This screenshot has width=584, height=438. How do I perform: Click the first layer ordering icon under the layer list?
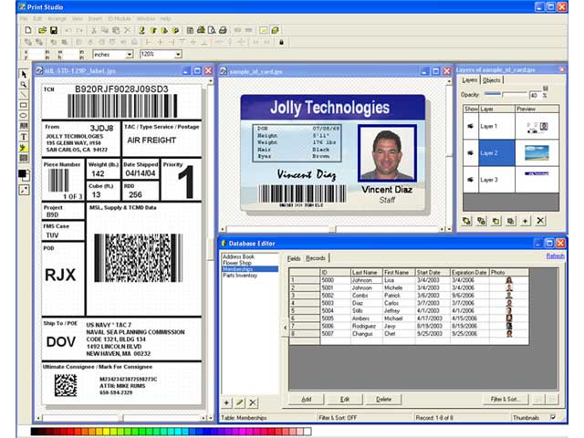coord(466,221)
